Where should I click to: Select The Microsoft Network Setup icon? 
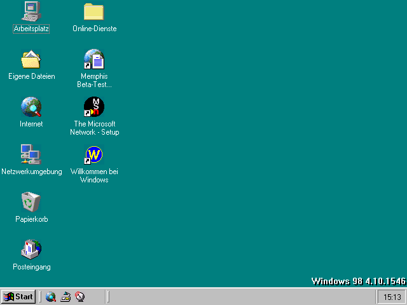point(94,107)
